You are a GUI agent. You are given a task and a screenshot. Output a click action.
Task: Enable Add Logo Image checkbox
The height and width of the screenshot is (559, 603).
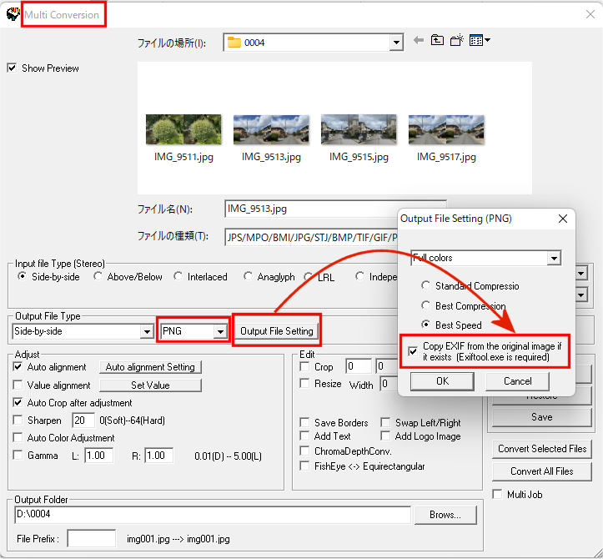385,436
